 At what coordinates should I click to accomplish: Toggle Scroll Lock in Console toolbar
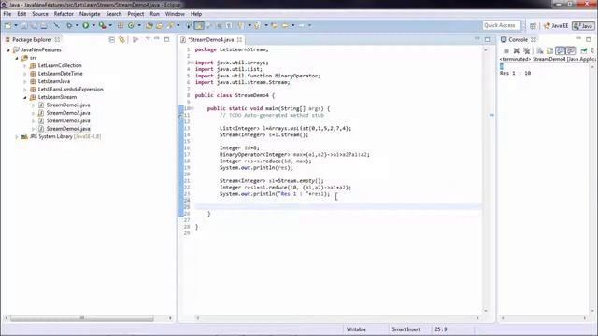pyautogui.click(x=549, y=50)
